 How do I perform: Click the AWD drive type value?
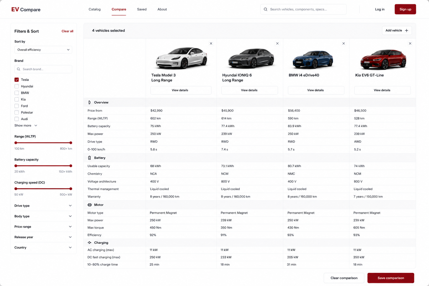coord(358,142)
